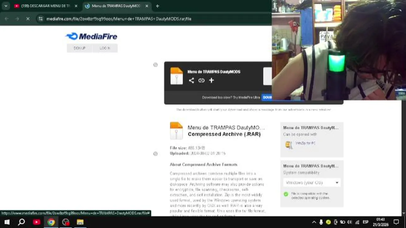
Task: Close the YouTube DESCARGAR MENU tab
Action: pyautogui.click(x=76, y=6)
